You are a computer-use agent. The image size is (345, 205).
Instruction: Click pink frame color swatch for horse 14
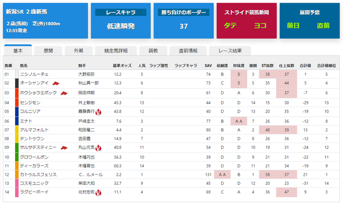coord(17,192)
